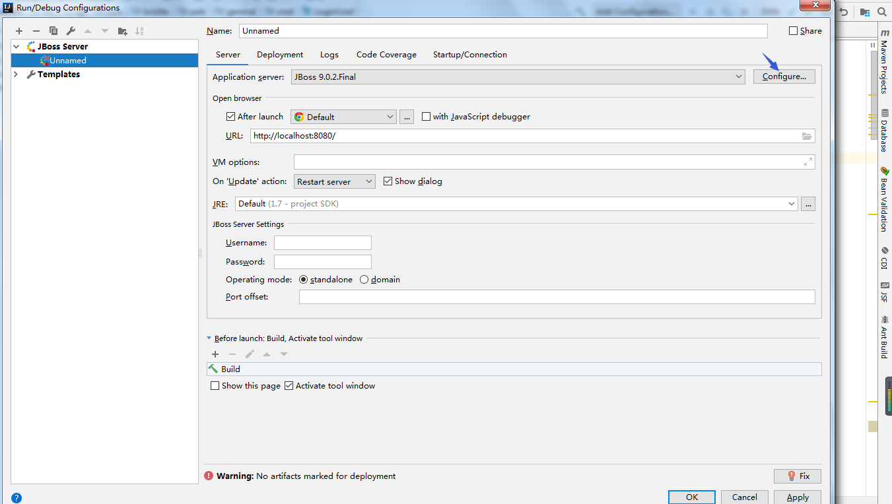Screen dimensions: 892x504
Task: Open browser selection ellipsis button
Action: (407, 117)
